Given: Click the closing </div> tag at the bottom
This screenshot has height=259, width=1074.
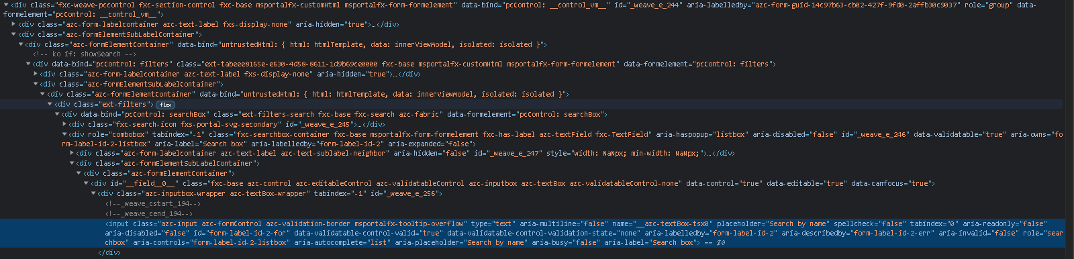Looking at the screenshot, I should pos(109,253).
